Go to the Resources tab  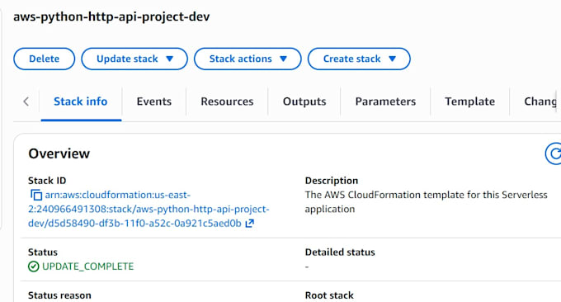coord(227,101)
